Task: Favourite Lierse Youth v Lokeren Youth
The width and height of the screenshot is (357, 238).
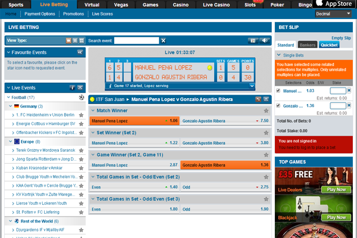Action: click(81, 203)
